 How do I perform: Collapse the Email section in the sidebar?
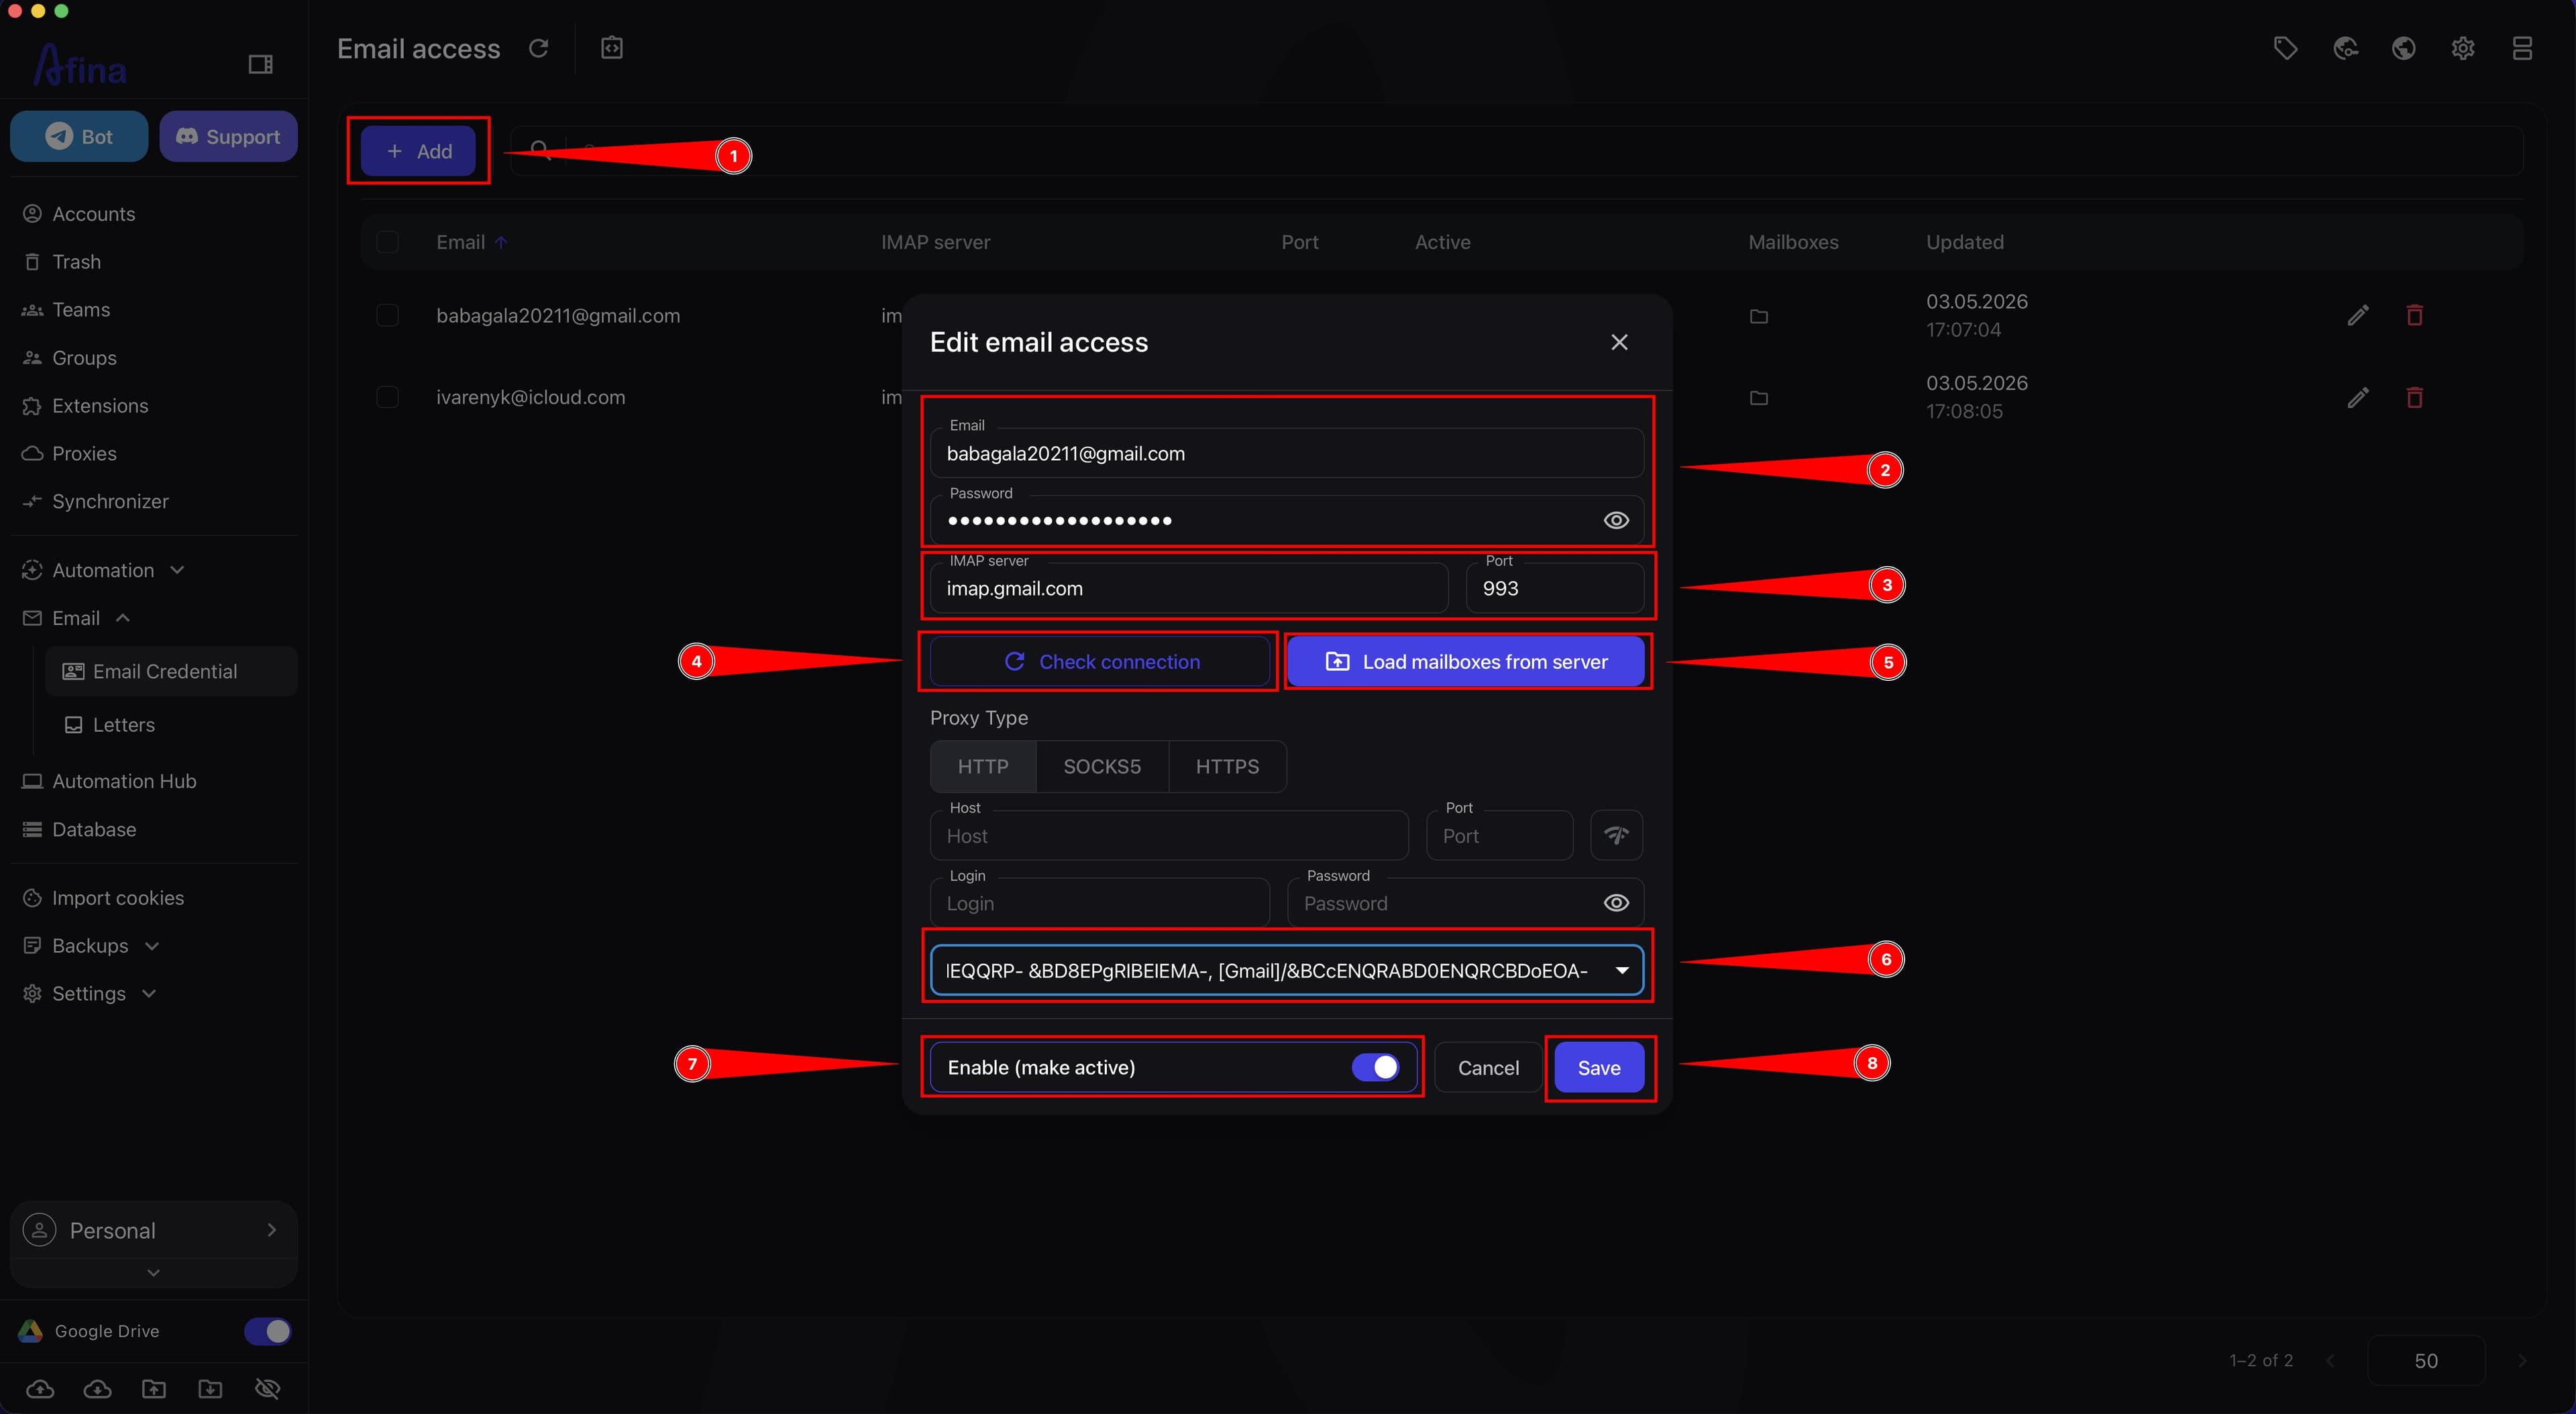[123, 618]
